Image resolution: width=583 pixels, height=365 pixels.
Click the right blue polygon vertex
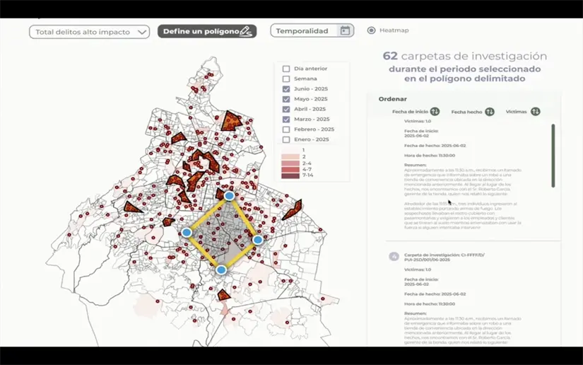point(258,240)
